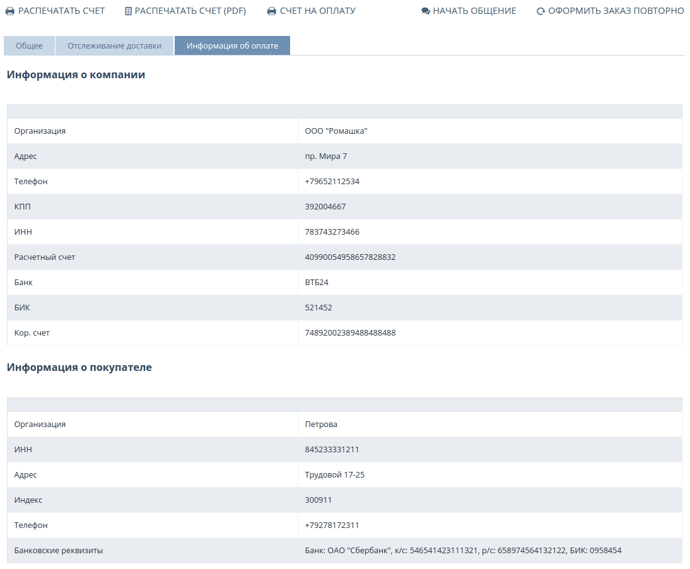
Task: Click the buyer phone +79278172311
Action: pyautogui.click(x=332, y=525)
